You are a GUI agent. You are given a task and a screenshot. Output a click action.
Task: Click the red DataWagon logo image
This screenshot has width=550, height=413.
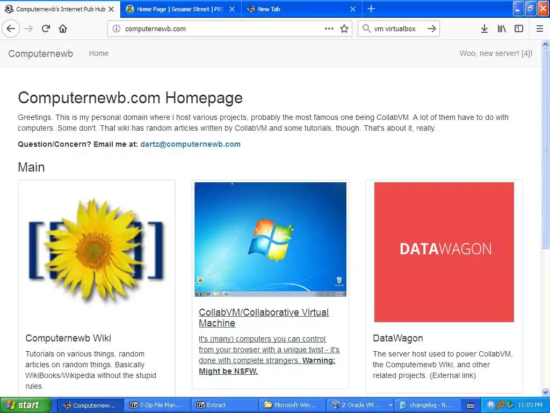(x=444, y=252)
